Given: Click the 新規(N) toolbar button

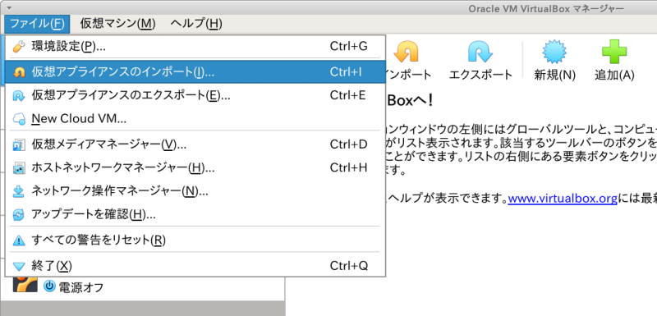Looking at the screenshot, I should [555, 61].
